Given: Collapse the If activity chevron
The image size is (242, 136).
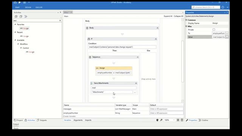Looking at the screenshot, I should (156, 39).
